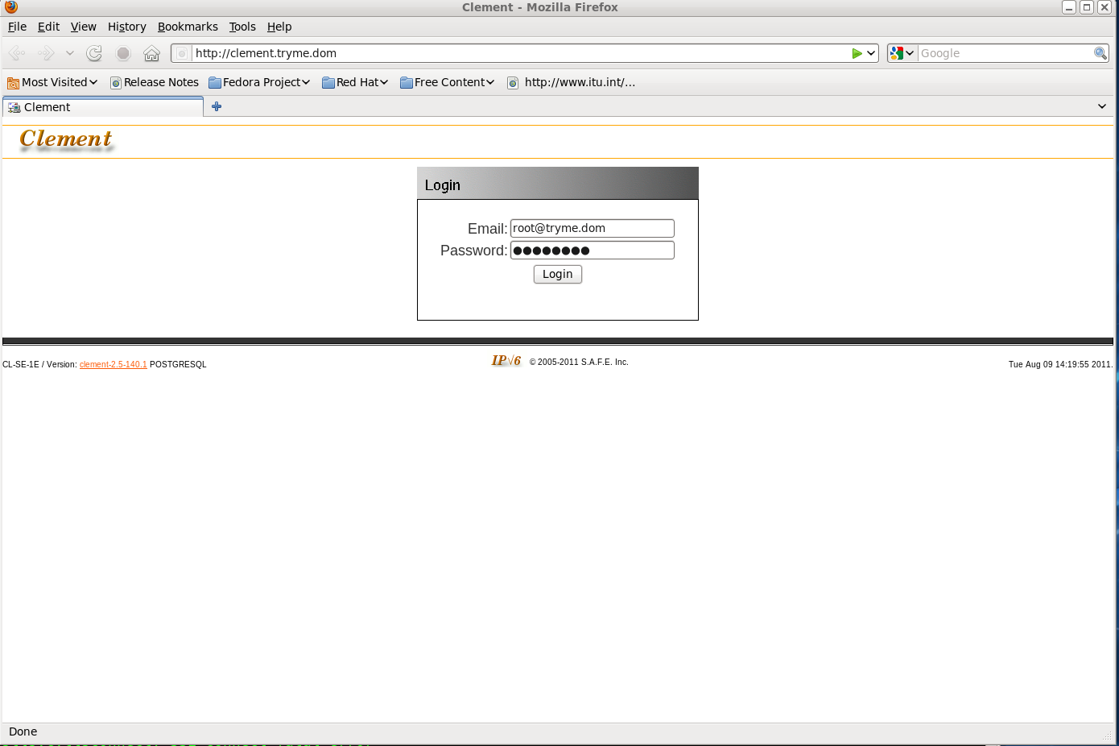Viewport: 1119px width, 746px height.
Task: Open the Fedora Project bookmarks folder
Action: tap(259, 82)
